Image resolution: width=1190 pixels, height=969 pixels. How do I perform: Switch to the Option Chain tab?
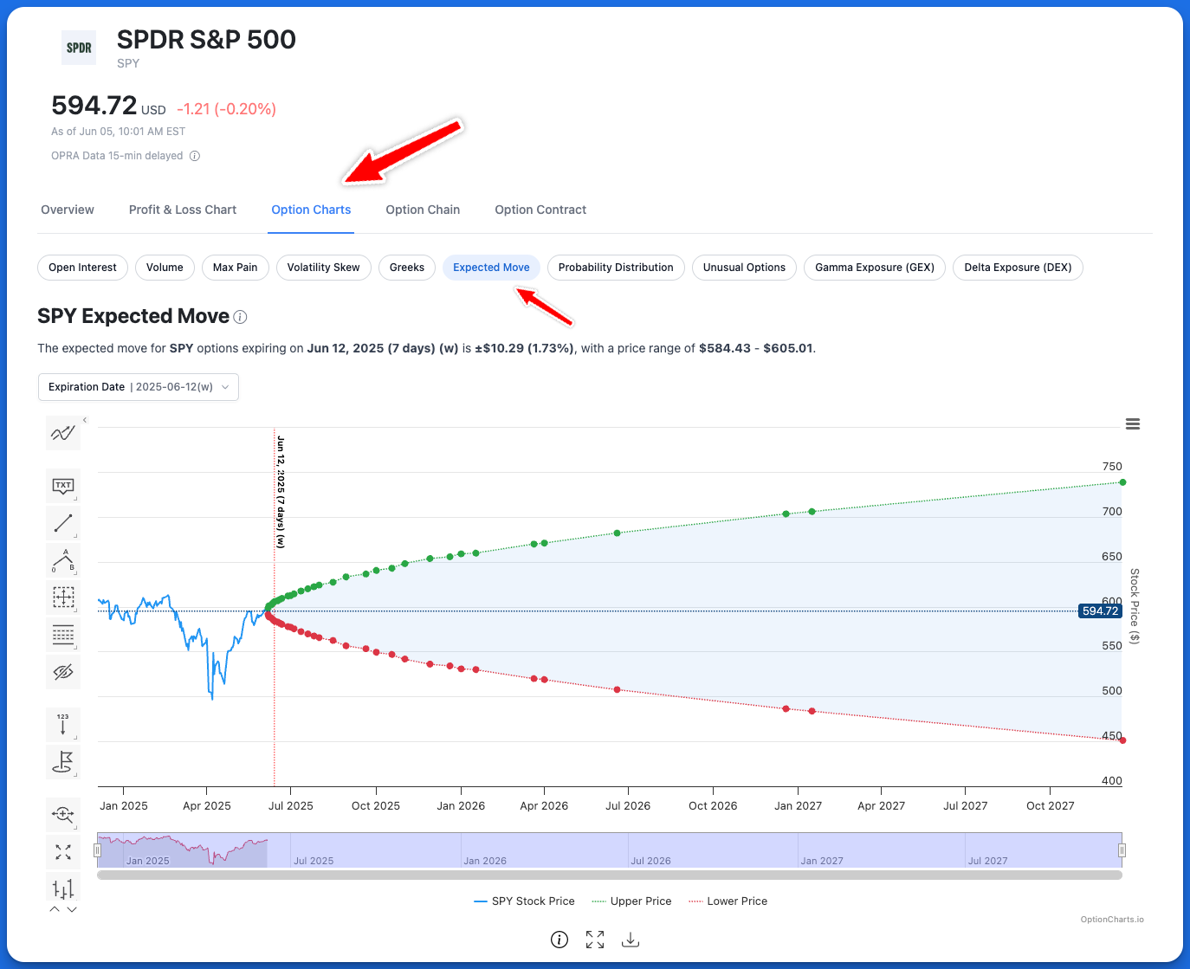point(423,210)
